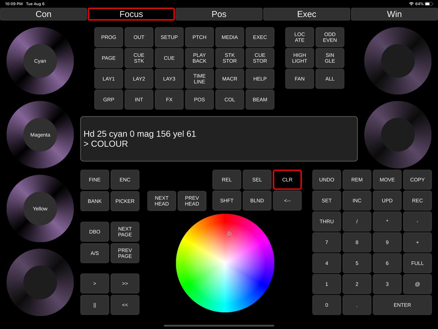Tap the ENTER key
The image size is (438, 329).
[x=402, y=305]
